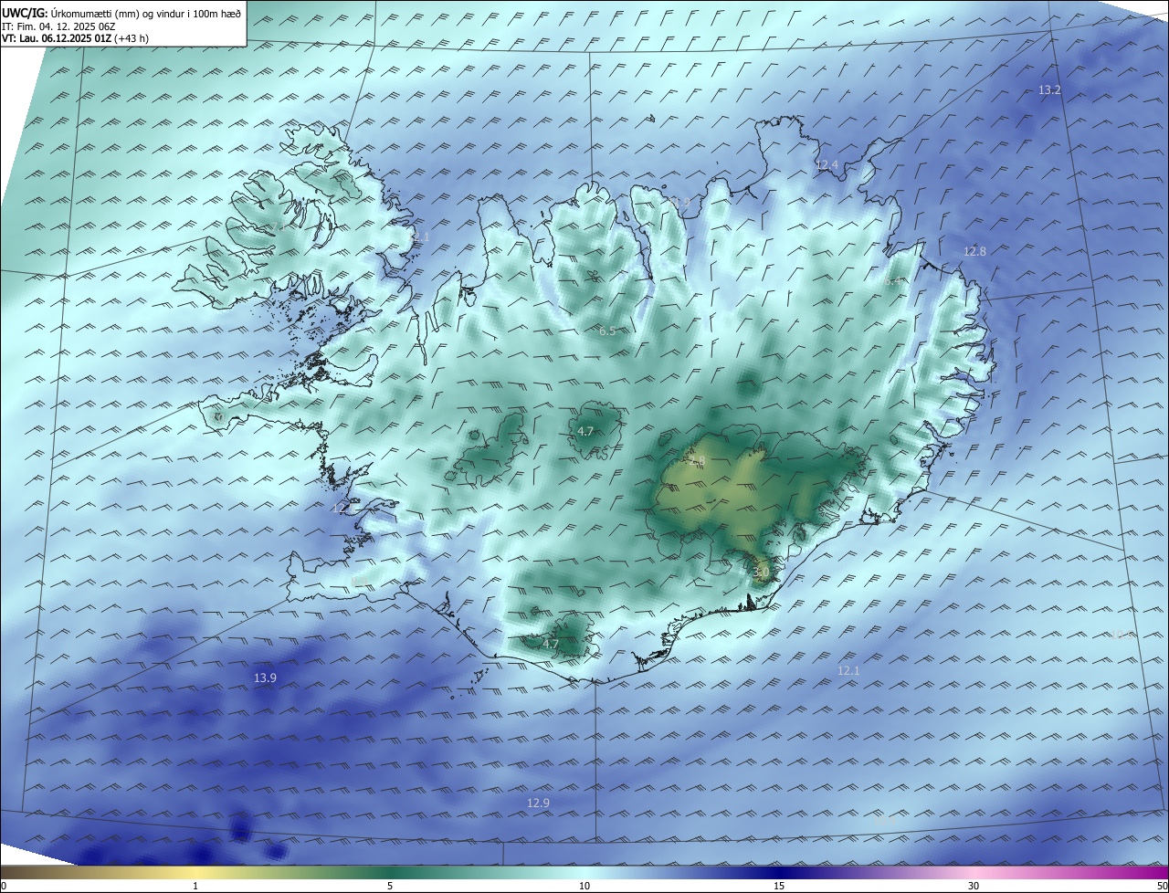Click the dark green colour band above tick 5
This screenshot has width=1169, height=893.
[390, 872]
